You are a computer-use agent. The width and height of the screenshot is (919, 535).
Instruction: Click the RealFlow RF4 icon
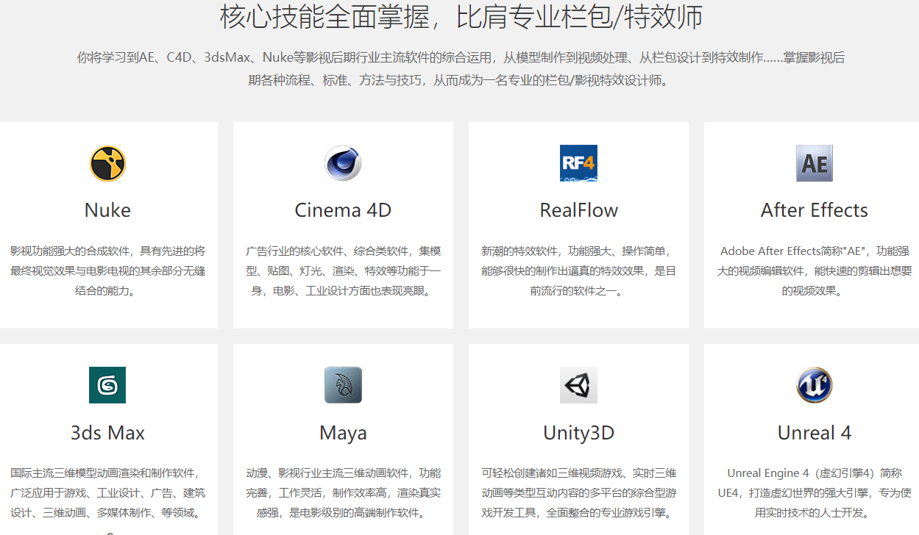578,163
